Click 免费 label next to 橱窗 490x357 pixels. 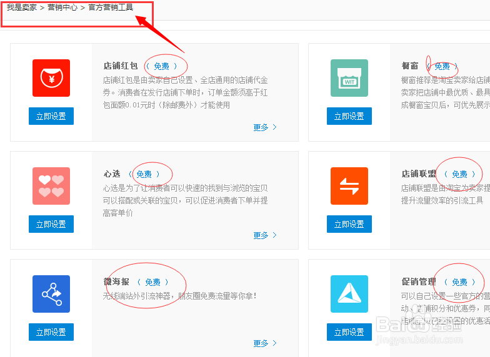[442, 66]
